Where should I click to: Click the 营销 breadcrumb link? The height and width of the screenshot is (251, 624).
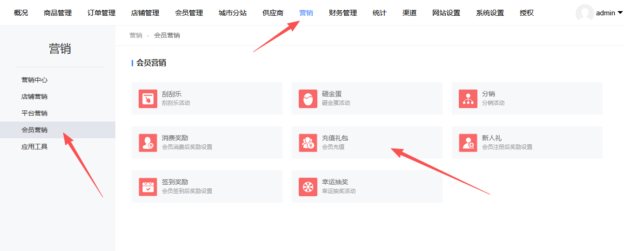pos(136,35)
